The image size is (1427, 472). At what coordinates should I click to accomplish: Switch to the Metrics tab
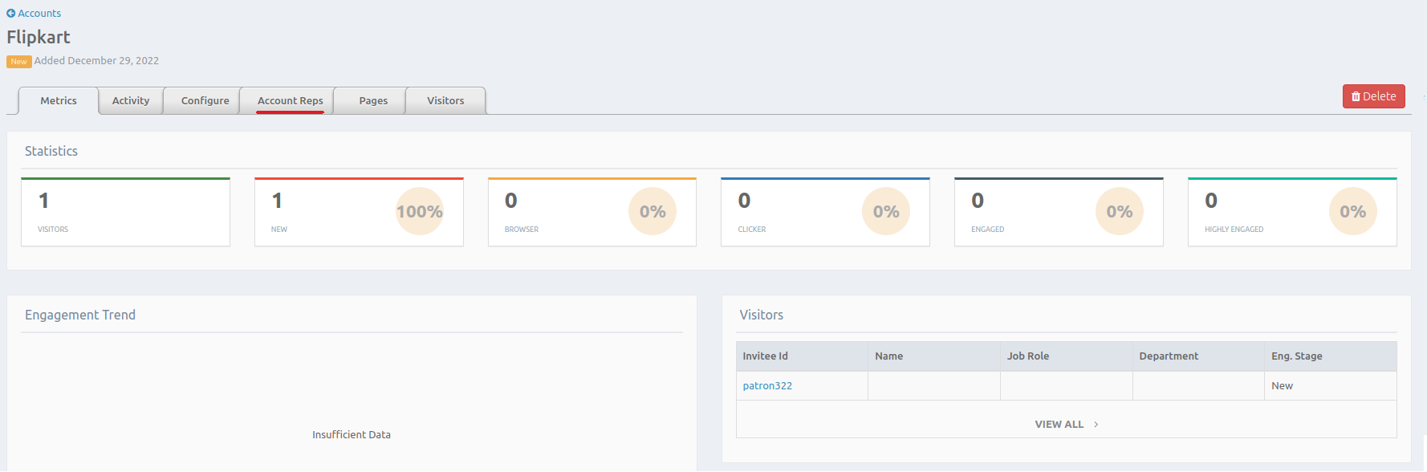tap(59, 101)
